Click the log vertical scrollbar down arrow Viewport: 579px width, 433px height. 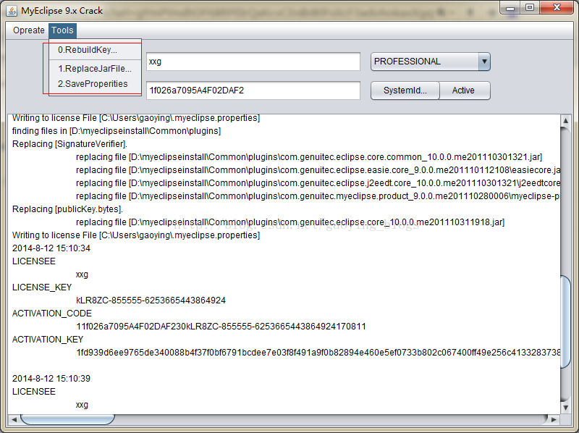(x=565, y=408)
